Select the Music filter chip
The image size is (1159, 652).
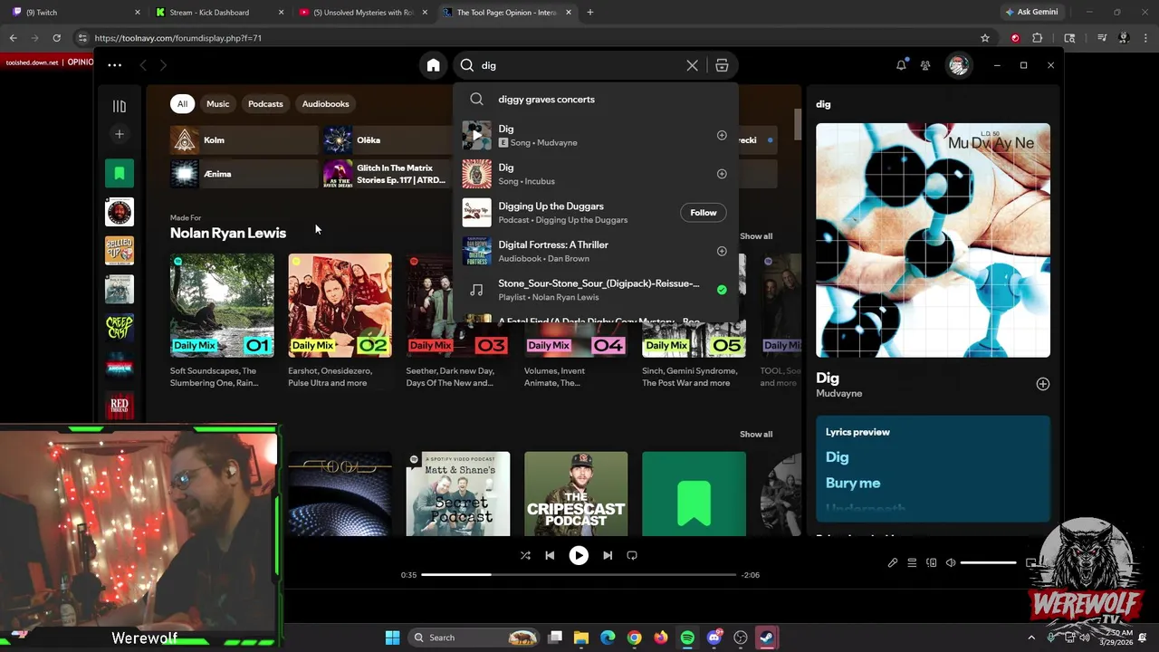[x=217, y=103]
